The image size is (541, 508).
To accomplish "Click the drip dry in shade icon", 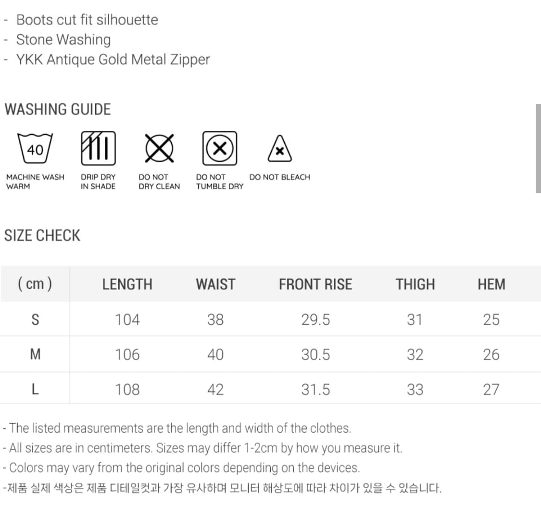I will tap(98, 148).
